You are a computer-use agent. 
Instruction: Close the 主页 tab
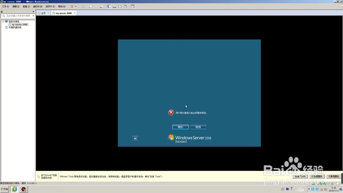[49, 13]
